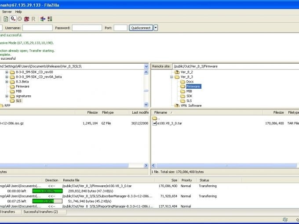The image size is (299, 224).
Task: Select the 8-3-0_SM-SDK_CD_rev0A_beta local folder
Action: [39, 77]
